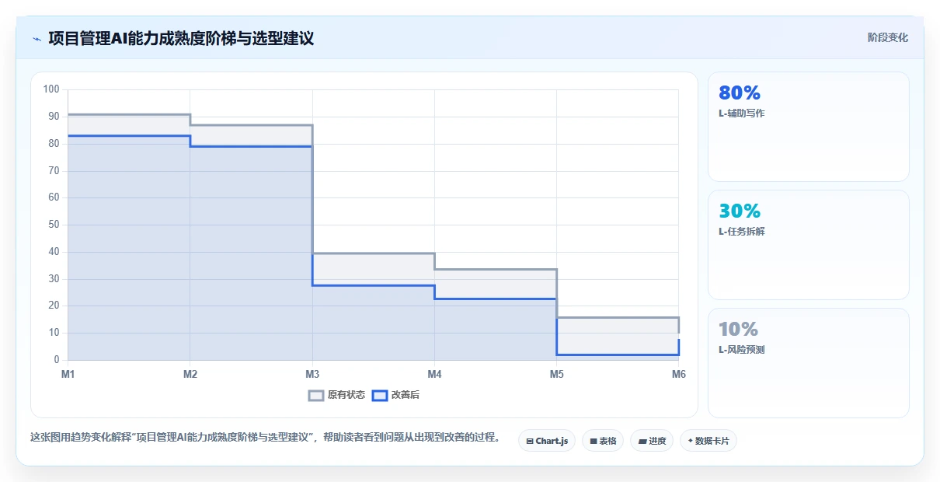
Task: Click the L-任务拆解 label
Action: click(x=742, y=232)
